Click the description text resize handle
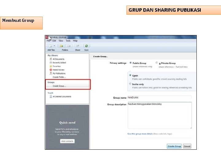 pyautogui.click(x=191, y=128)
